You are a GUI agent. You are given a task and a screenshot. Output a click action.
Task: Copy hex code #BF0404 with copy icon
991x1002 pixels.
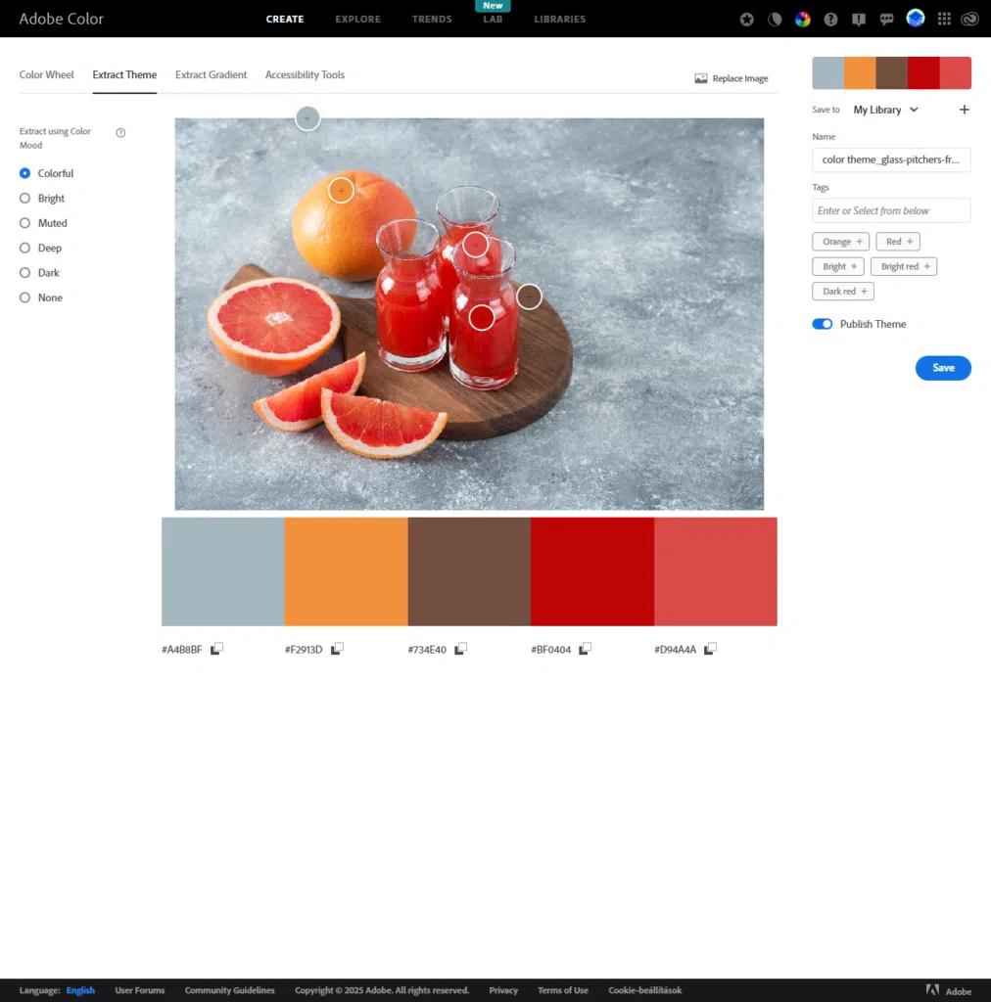point(586,649)
